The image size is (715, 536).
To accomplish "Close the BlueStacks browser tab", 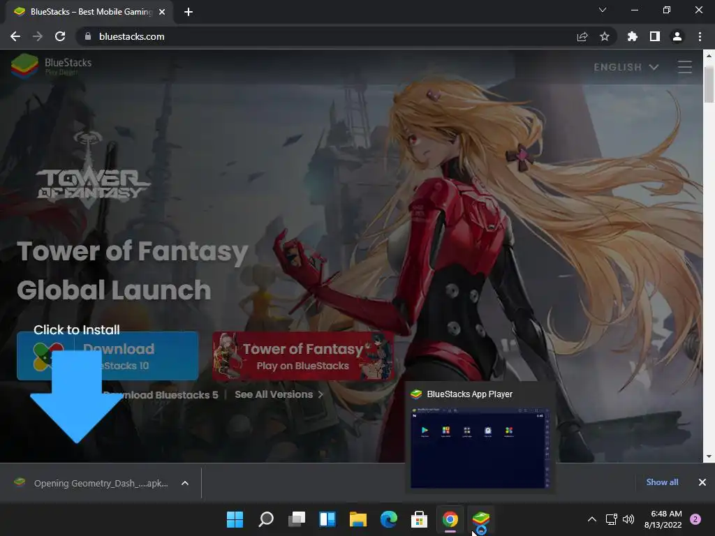I will pos(162,12).
